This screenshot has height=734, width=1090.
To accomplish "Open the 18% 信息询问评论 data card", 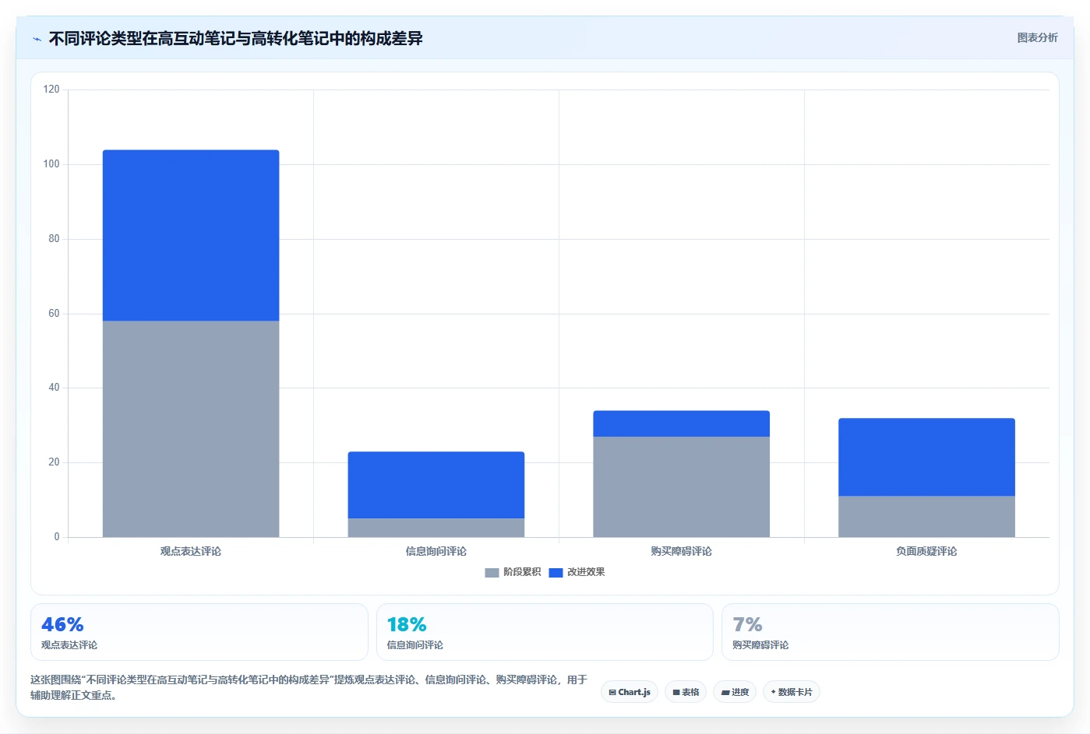I will [545, 632].
